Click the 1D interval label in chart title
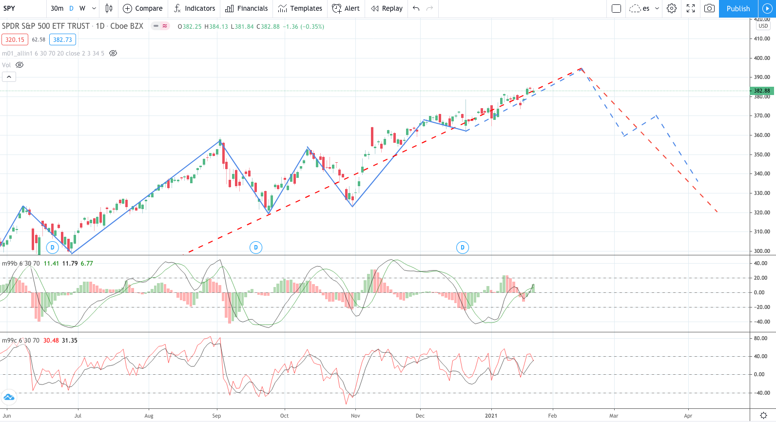The width and height of the screenshot is (776, 422). (100, 26)
